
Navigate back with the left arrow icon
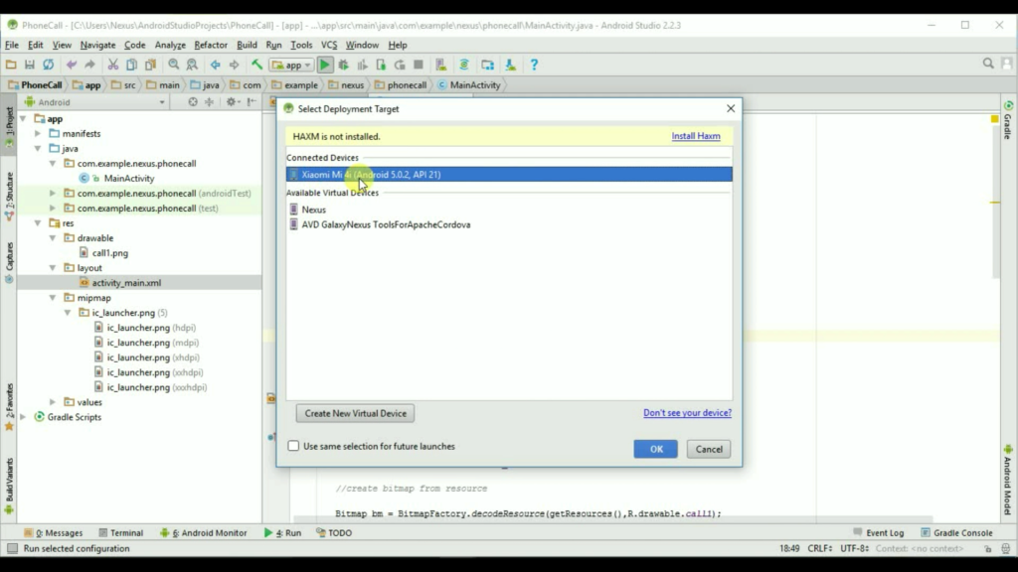point(215,65)
